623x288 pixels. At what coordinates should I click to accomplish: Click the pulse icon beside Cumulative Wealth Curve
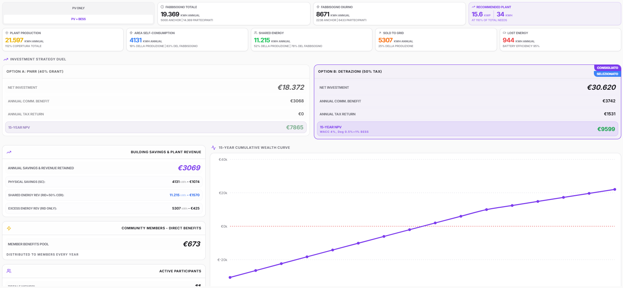click(x=214, y=148)
